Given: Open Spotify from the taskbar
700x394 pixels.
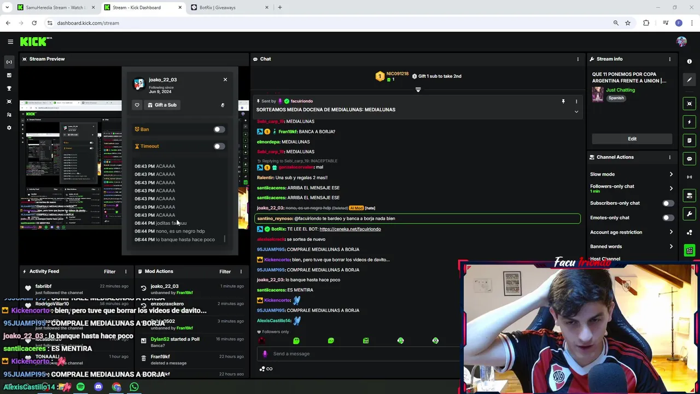Looking at the screenshot, I should (80, 387).
